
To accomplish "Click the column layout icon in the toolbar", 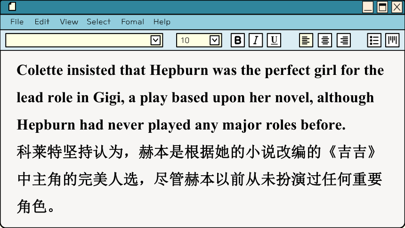I will click(x=392, y=40).
